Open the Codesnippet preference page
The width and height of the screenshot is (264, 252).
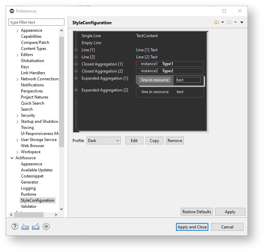tap(32, 176)
